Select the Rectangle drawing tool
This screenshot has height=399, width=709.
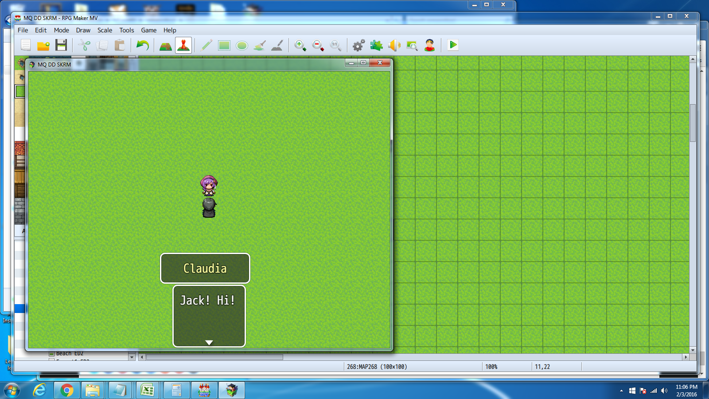pyautogui.click(x=224, y=45)
